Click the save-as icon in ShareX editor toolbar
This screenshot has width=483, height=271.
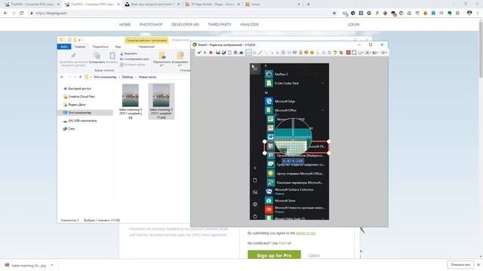[224, 53]
